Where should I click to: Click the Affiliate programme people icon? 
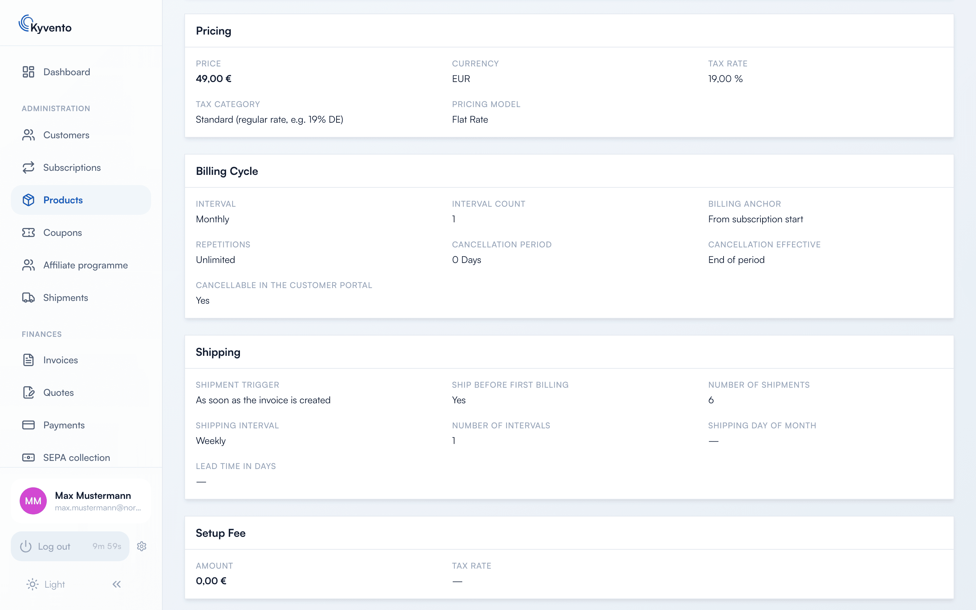pos(28,265)
